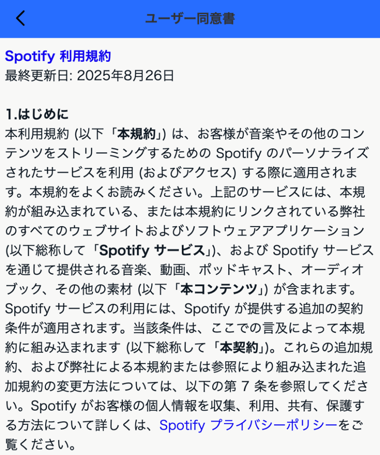The width and height of the screenshot is (380, 455).
Task: Tap the back arrow icon
Action: coord(20,19)
